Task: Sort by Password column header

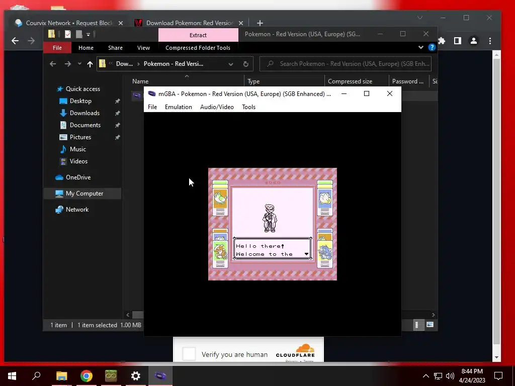Action: [407, 81]
